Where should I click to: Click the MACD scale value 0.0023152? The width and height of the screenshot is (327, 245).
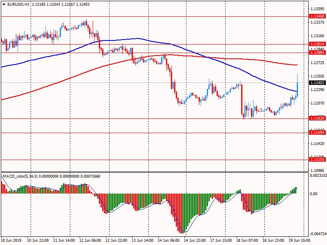pyautogui.click(x=318, y=176)
